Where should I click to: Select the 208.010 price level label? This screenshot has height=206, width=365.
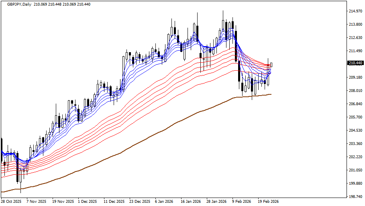tap(355, 91)
